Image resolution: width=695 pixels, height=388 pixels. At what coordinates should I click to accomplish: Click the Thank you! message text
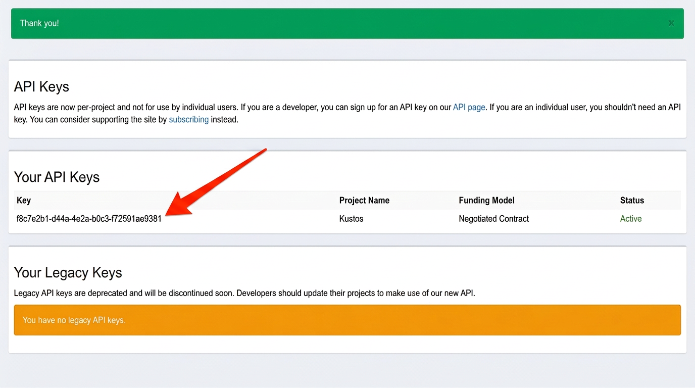coord(39,23)
